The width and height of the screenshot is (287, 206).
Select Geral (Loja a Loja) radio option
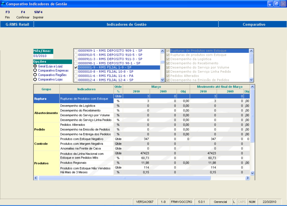coord(35,66)
